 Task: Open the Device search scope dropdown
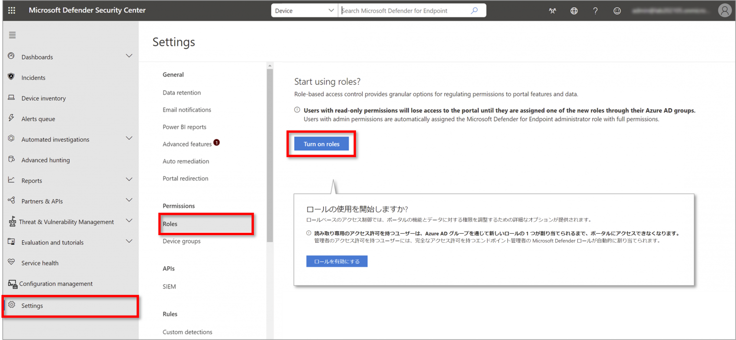[304, 10]
